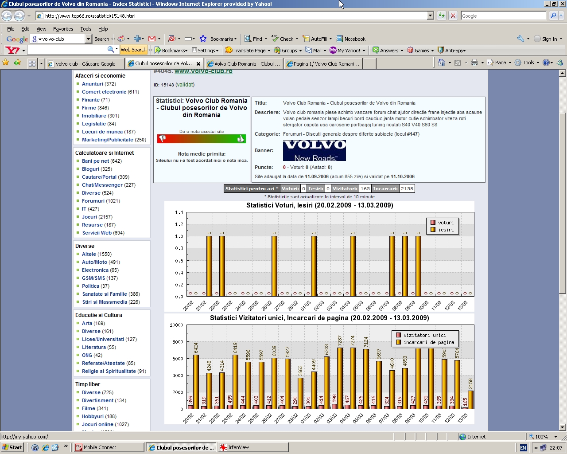Click the Google toolbar news icon
Viewport: 567px width, 454px height.
coord(120,39)
